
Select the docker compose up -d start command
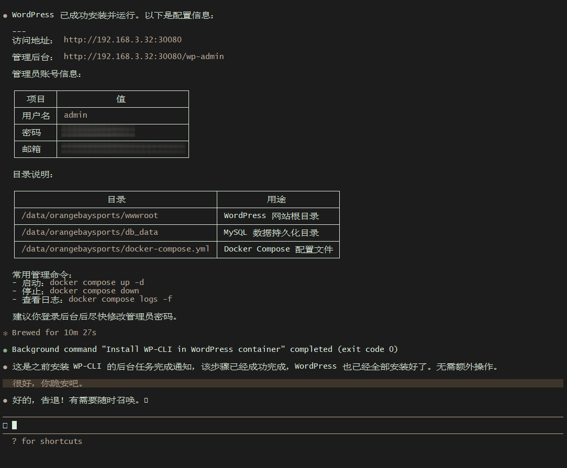click(x=96, y=282)
